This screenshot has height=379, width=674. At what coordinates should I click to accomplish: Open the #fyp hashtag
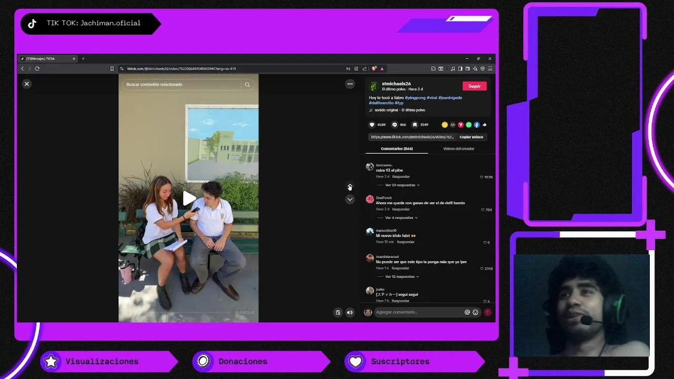399,103
